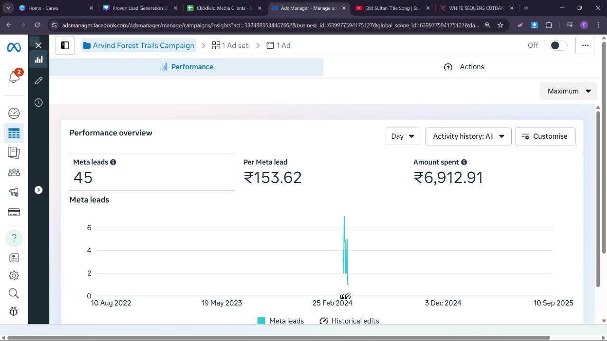
Task: Open the clock history icon
Action: pyautogui.click(x=38, y=103)
